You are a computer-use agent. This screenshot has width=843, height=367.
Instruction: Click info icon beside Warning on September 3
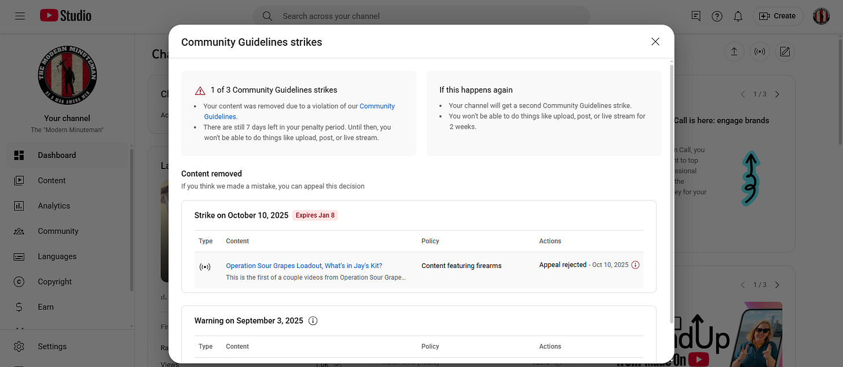click(313, 321)
